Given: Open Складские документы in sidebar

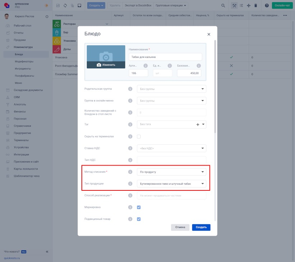Looking at the screenshot, I should (x=28, y=90).
